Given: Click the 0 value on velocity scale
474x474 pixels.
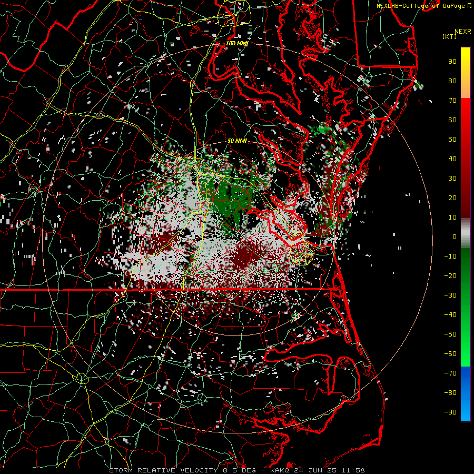Looking at the screenshot, I should (455, 236).
